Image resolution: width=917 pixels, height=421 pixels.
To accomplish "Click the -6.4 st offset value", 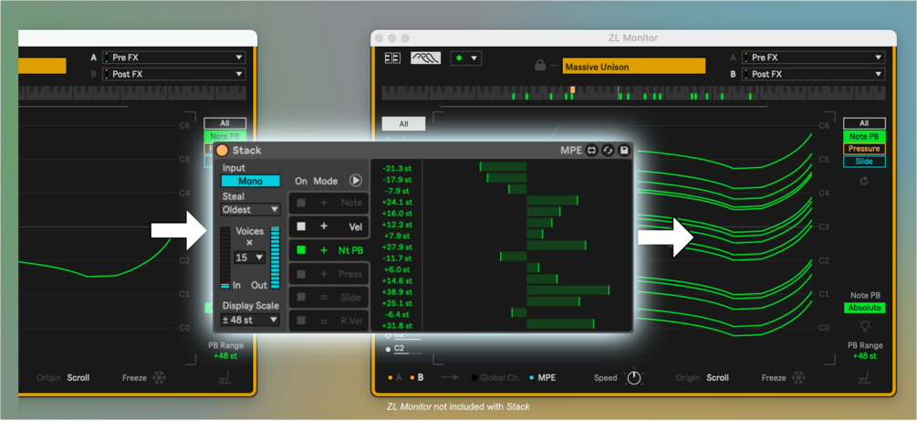I will click(397, 314).
